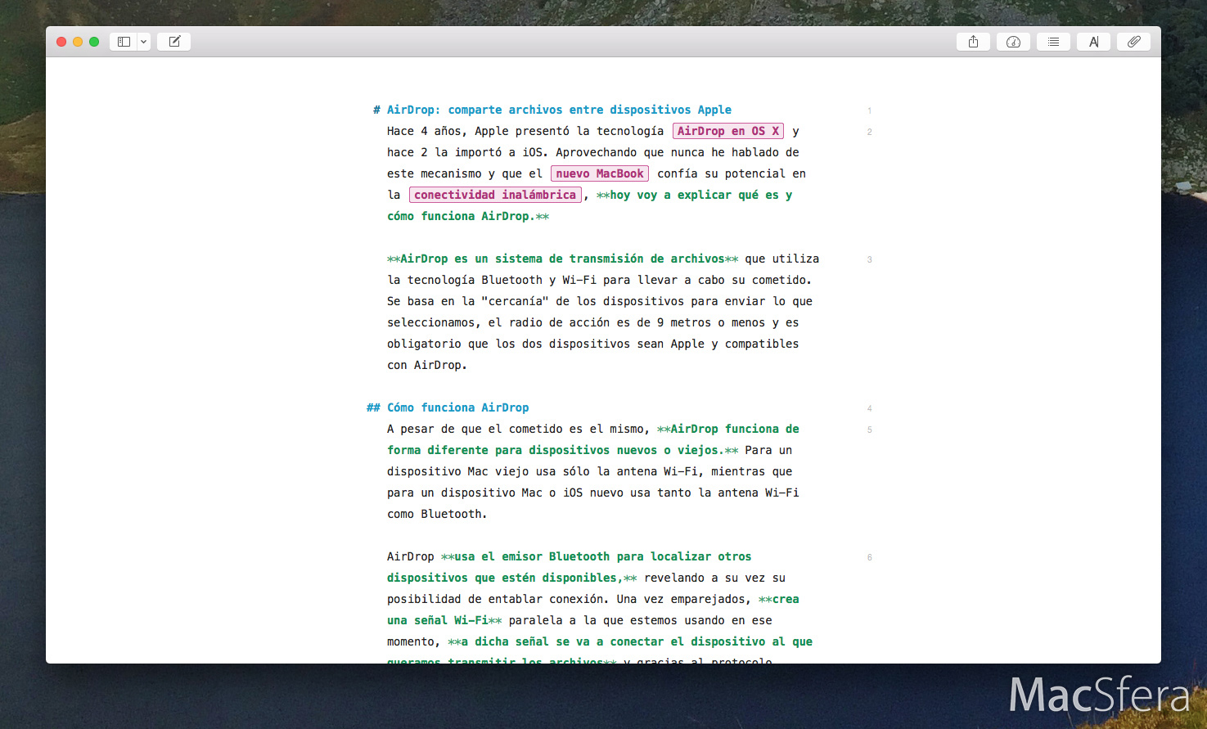This screenshot has height=729, width=1207.
Task: Open the view options dropdown chevron
Action: tap(144, 42)
